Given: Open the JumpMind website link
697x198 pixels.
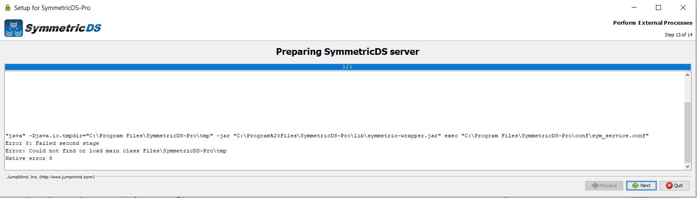Looking at the screenshot, I should (51, 177).
